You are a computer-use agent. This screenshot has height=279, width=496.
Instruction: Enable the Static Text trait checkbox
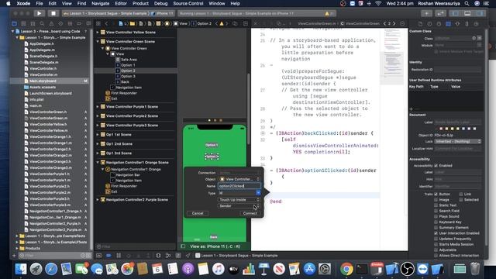pyautogui.click(x=436, y=205)
